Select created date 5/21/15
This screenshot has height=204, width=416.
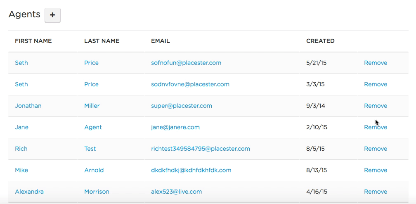pos(316,63)
